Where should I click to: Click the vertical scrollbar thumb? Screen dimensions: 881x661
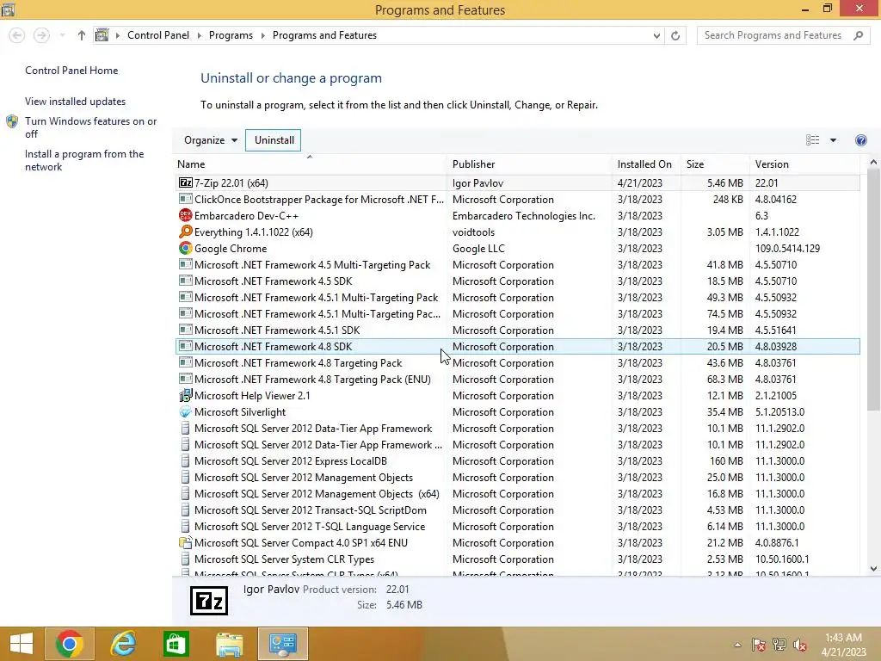tap(873, 289)
